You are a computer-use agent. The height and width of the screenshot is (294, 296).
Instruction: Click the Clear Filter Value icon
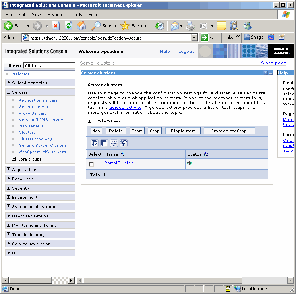click(x=124, y=143)
